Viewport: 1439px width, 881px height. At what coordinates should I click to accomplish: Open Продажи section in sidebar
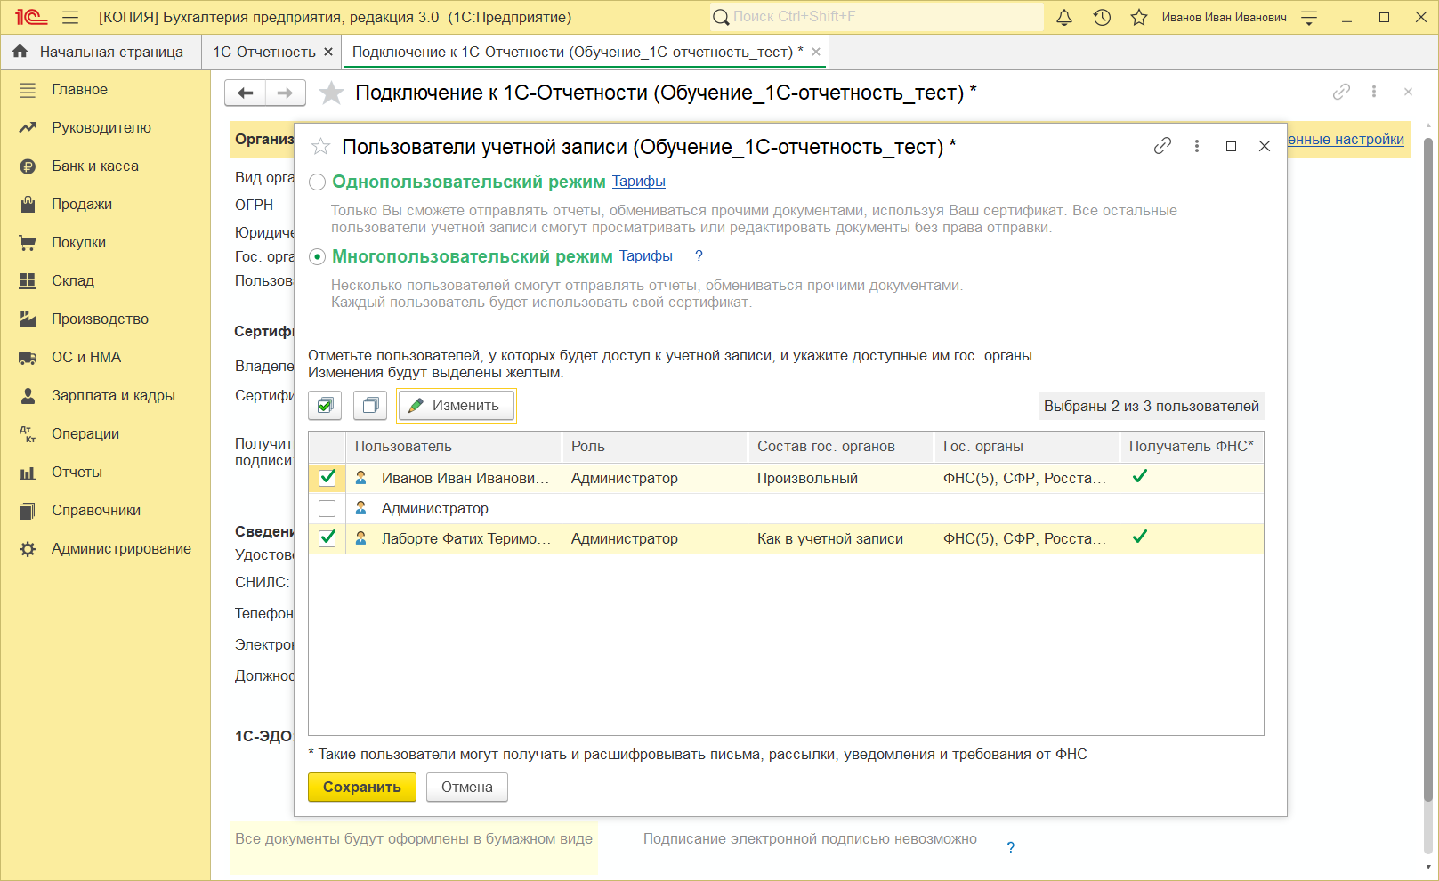click(105, 205)
